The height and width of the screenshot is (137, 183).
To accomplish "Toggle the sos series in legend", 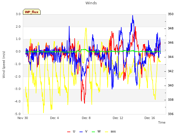I will pos(110,131).
